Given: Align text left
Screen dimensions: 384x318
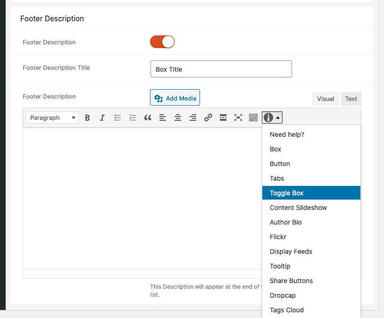Looking at the screenshot, I should click(x=163, y=118).
